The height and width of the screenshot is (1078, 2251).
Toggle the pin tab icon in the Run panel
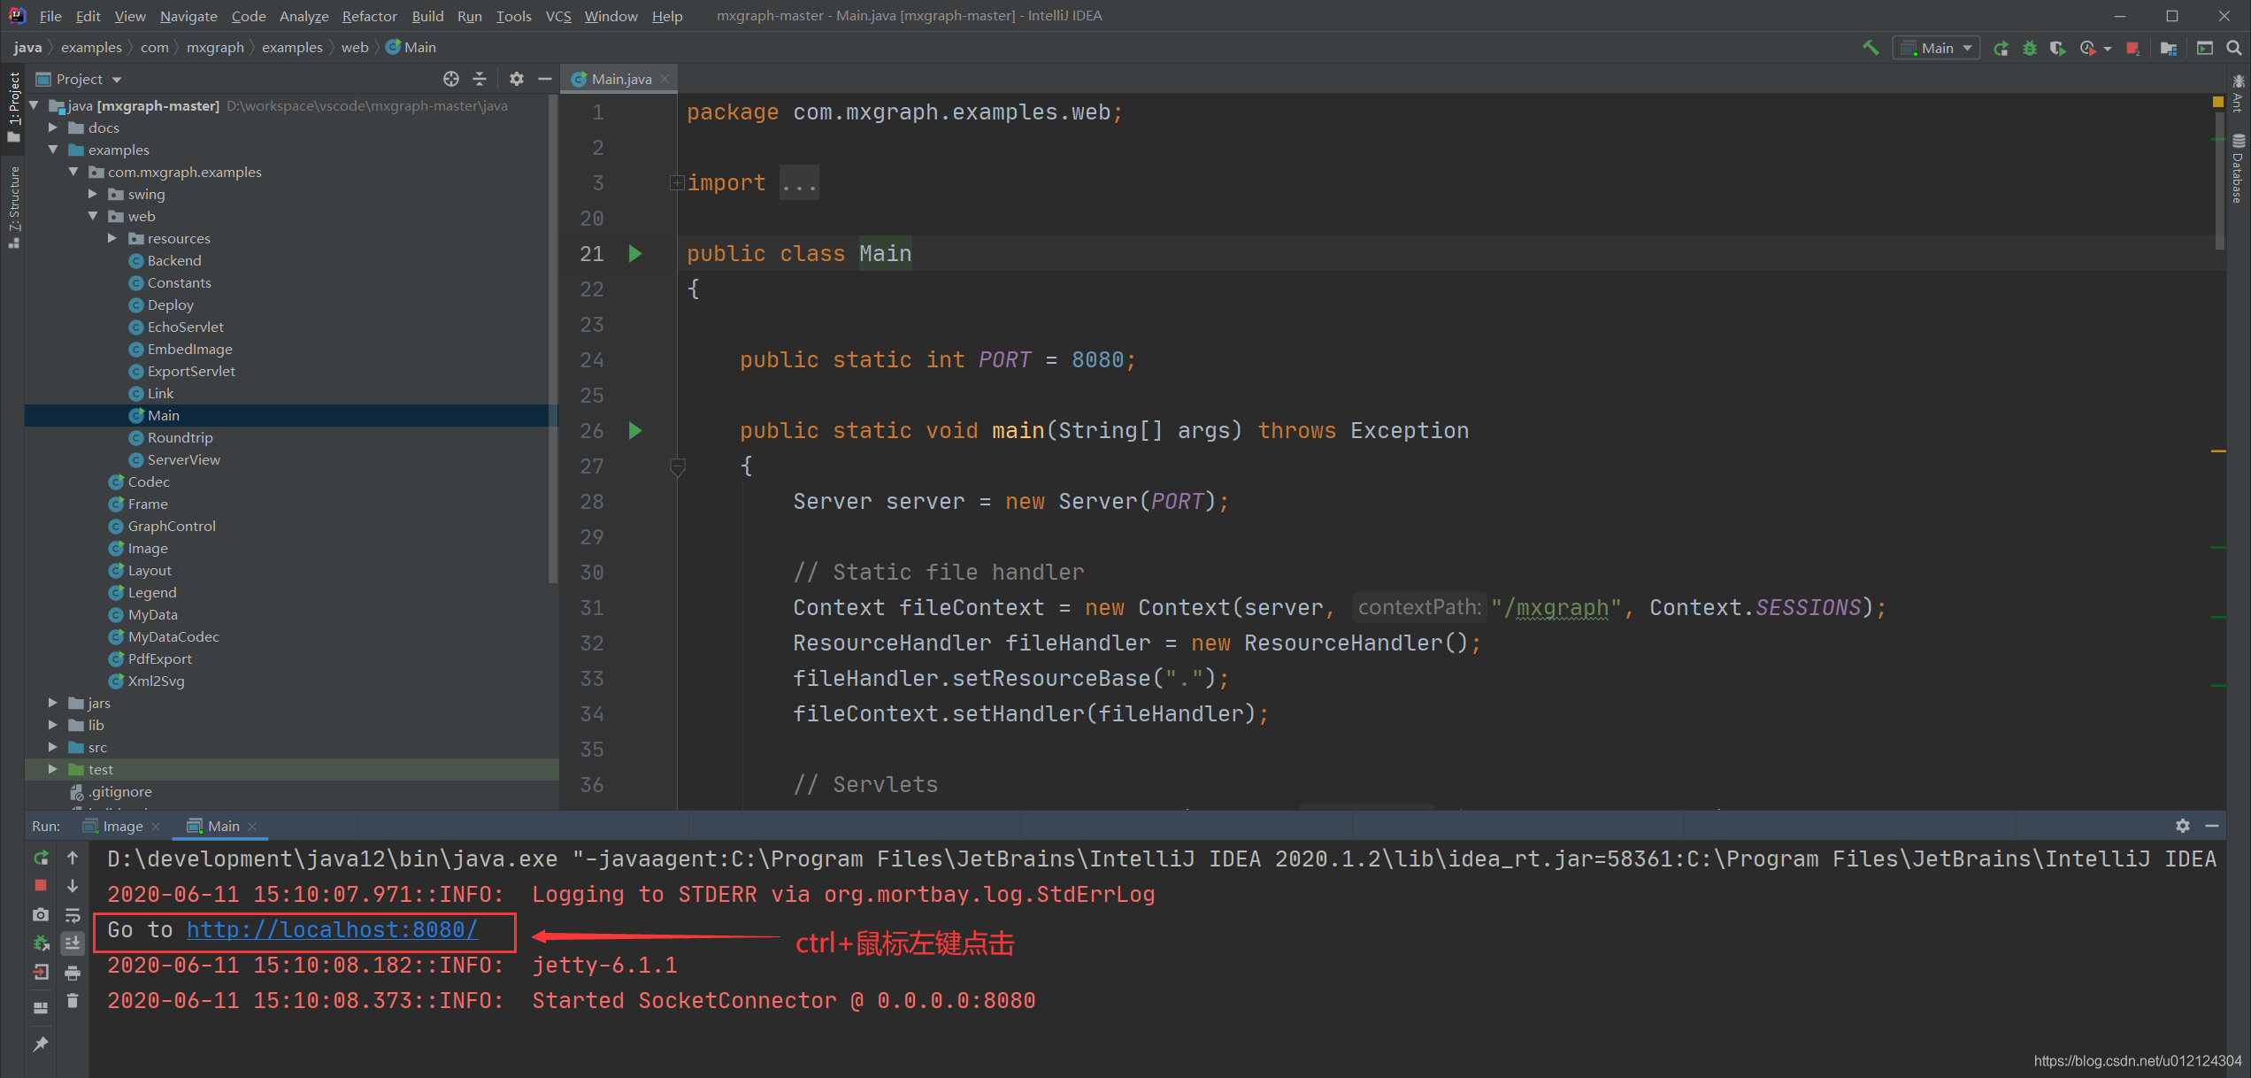tap(41, 1044)
